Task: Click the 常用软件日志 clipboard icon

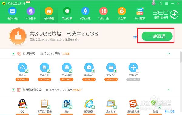Action: tap(45, 103)
